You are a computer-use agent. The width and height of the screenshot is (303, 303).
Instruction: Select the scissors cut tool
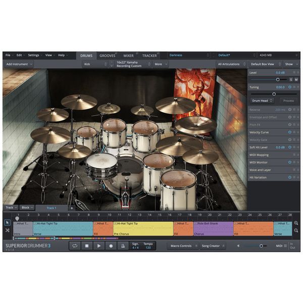click(8, 230)
